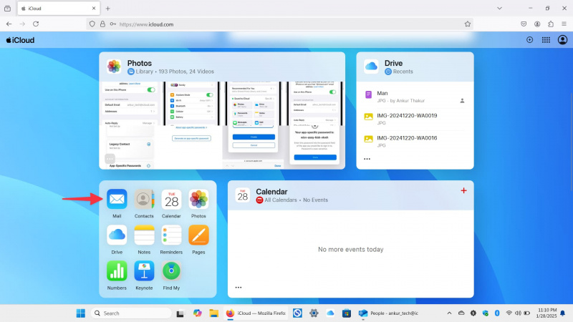Viewport: 573px width, 322px height.
Task: Open the Drive widget title
Action: coord(393,63)
